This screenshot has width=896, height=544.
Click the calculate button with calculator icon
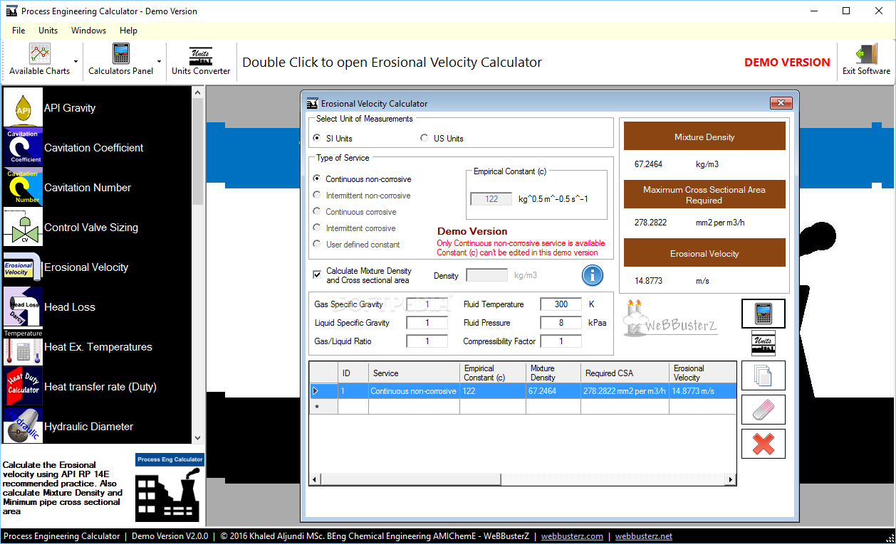click(x=763, y=313)
